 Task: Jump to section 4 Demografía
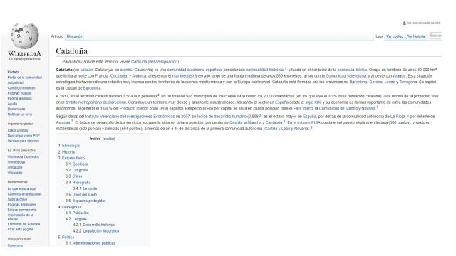(71, 207)
